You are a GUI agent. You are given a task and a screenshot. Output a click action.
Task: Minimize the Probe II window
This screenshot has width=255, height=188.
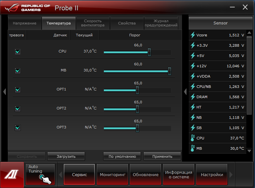click(232, 7)
